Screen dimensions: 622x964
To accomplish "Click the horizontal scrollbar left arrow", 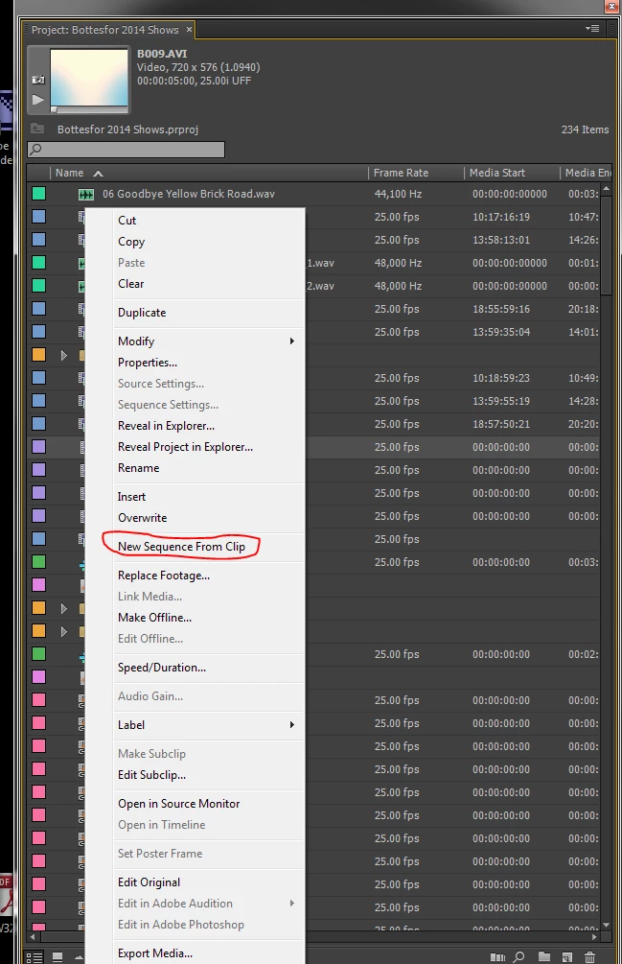I will click(x=32, y=936).
